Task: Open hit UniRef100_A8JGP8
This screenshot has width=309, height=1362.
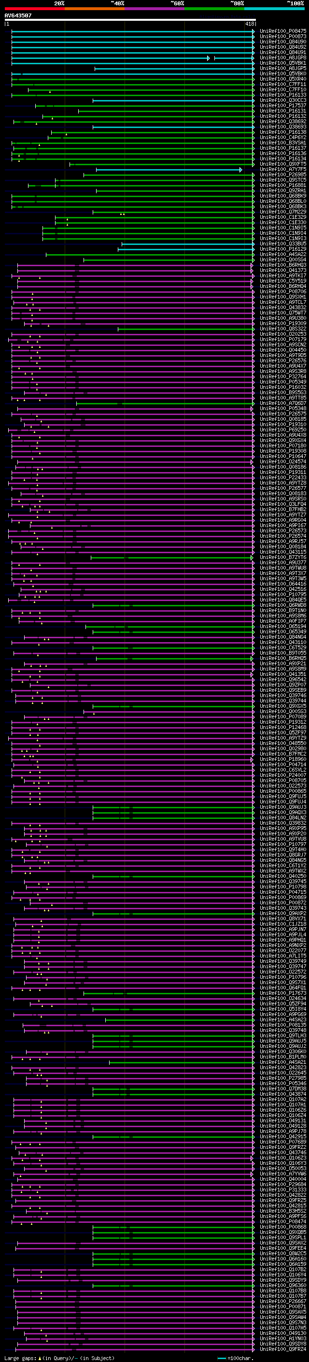Action: coord(282,57)
